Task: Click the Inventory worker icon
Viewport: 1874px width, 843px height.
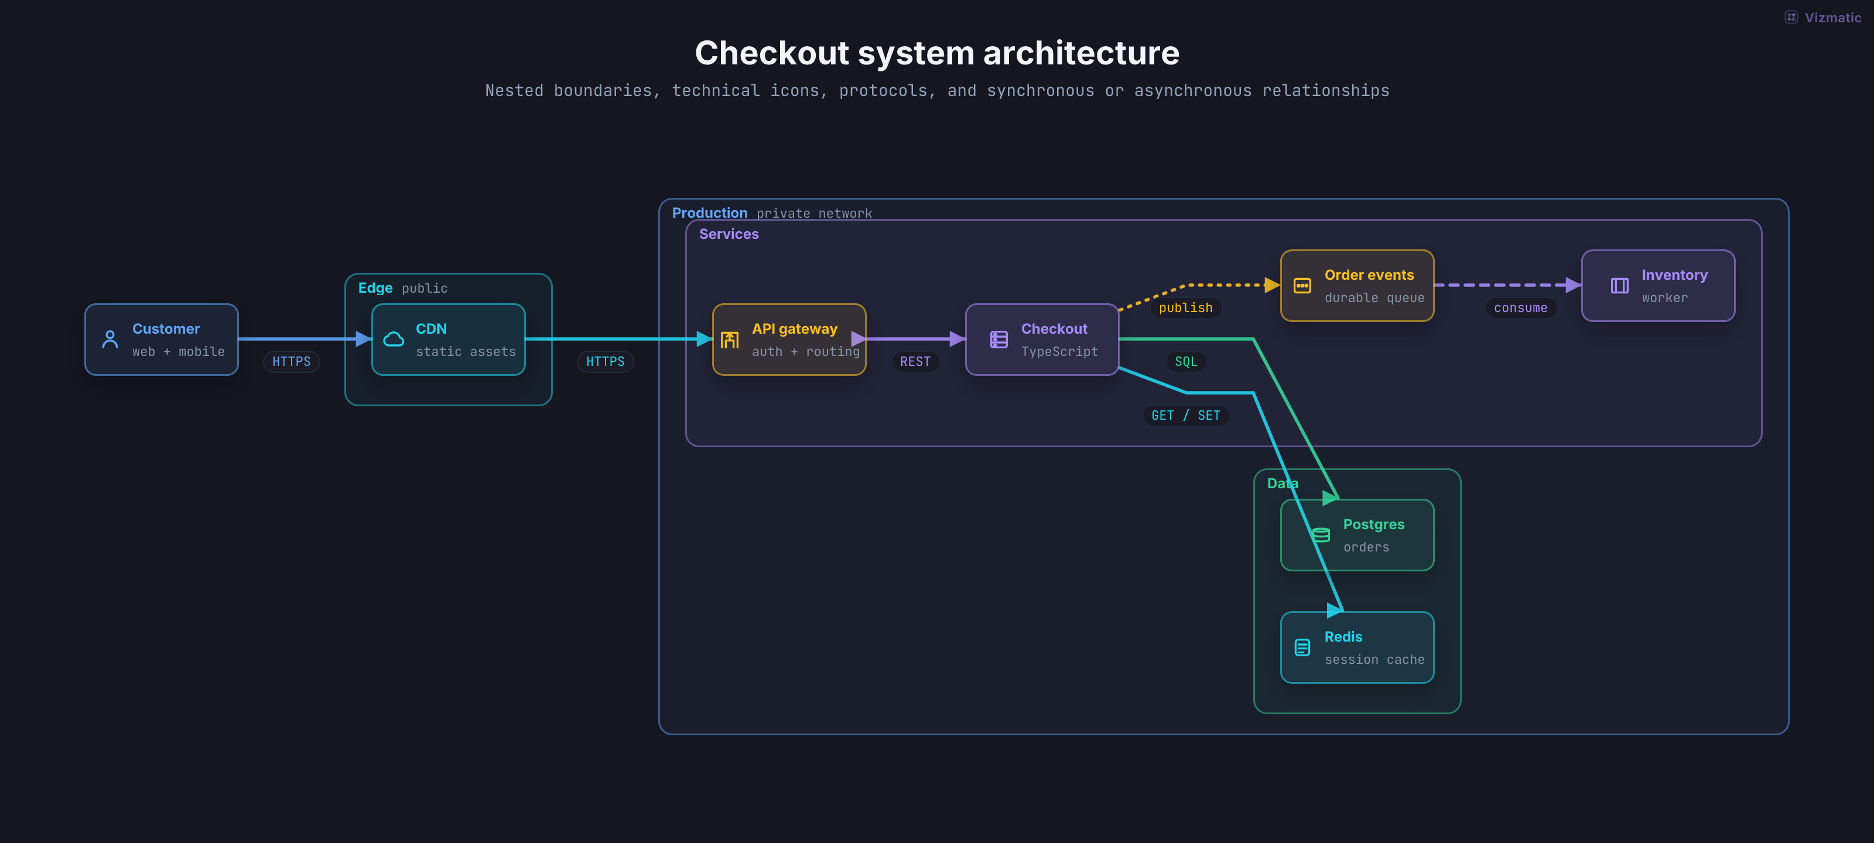Action: pyautogui.click(x=1619, y=285)
